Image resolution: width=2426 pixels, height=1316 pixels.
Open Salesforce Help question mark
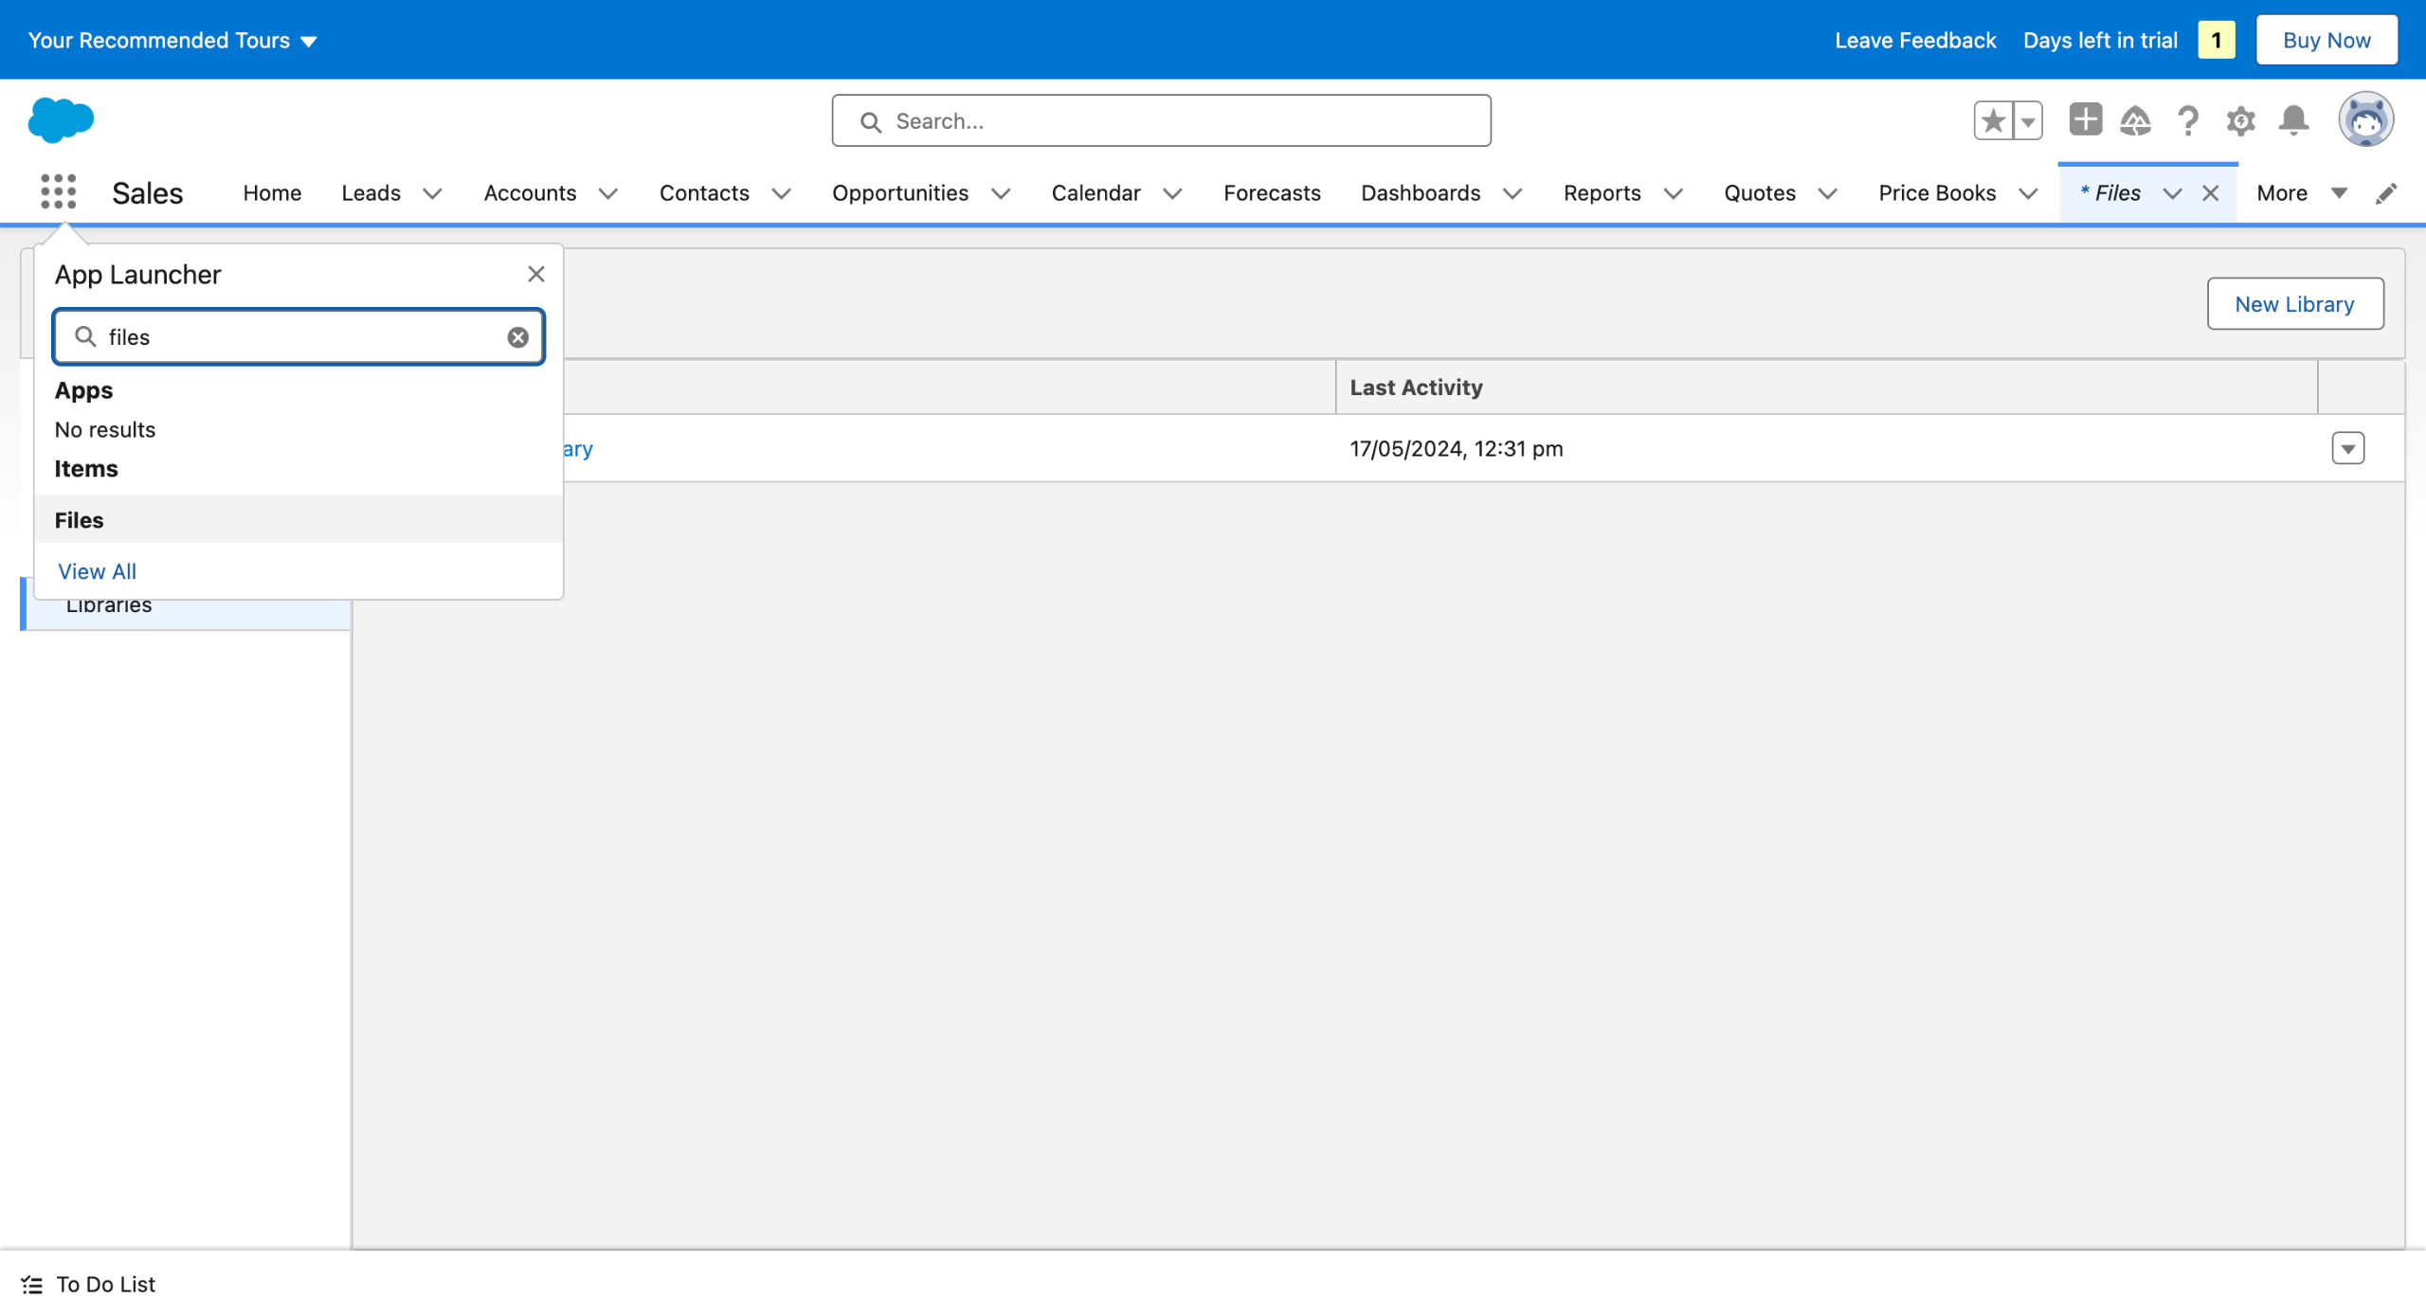coord(2188,120)
